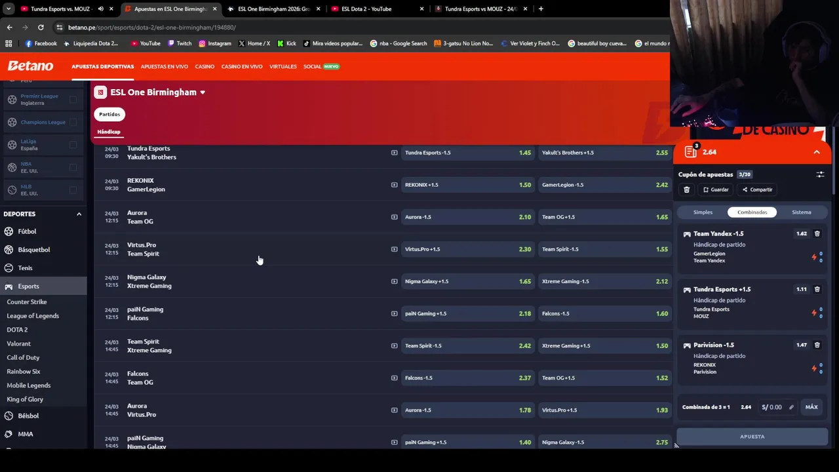This screenshot has height=472, width=839.
Task: Collapse the betslip panel chevron
Action: click(816, 152)
